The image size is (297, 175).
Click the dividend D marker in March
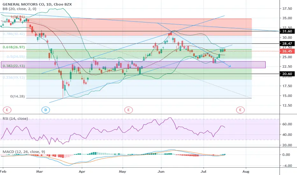[x=46, y=110]
